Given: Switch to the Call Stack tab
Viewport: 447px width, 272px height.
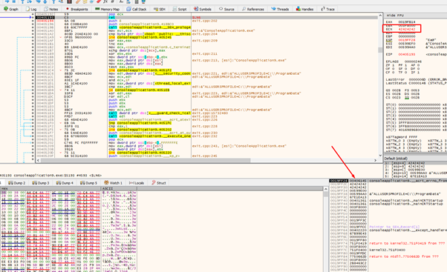Looking at the screenshot, I should (x=137, y=9).
